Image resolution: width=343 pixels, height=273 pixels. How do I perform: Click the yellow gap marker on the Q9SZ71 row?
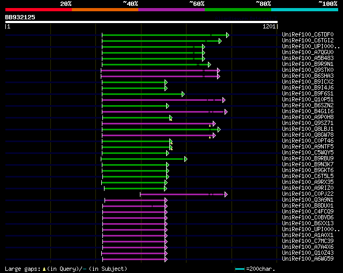click(x=210, y=126)
